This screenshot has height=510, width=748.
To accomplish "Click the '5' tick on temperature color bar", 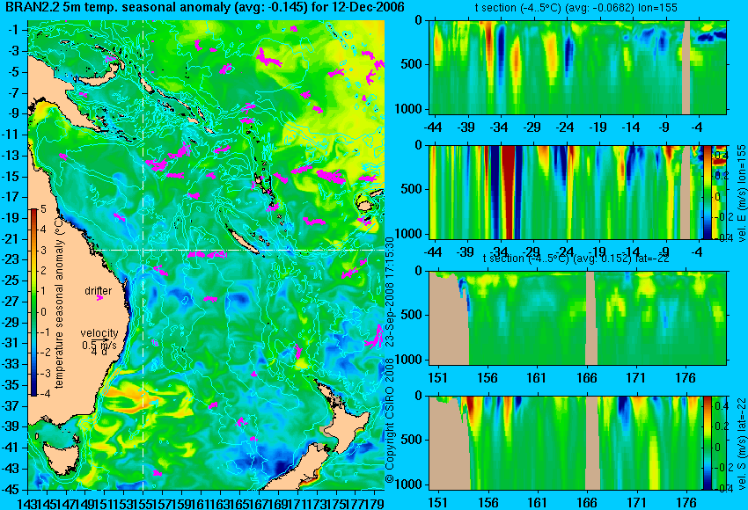I will (x=43, y=208).
